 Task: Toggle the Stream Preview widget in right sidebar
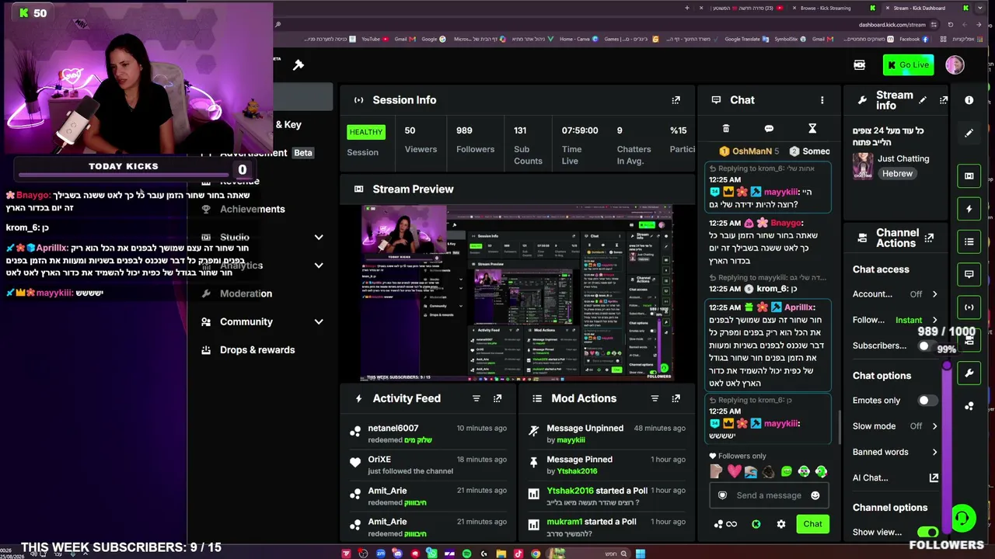(969, 175)
